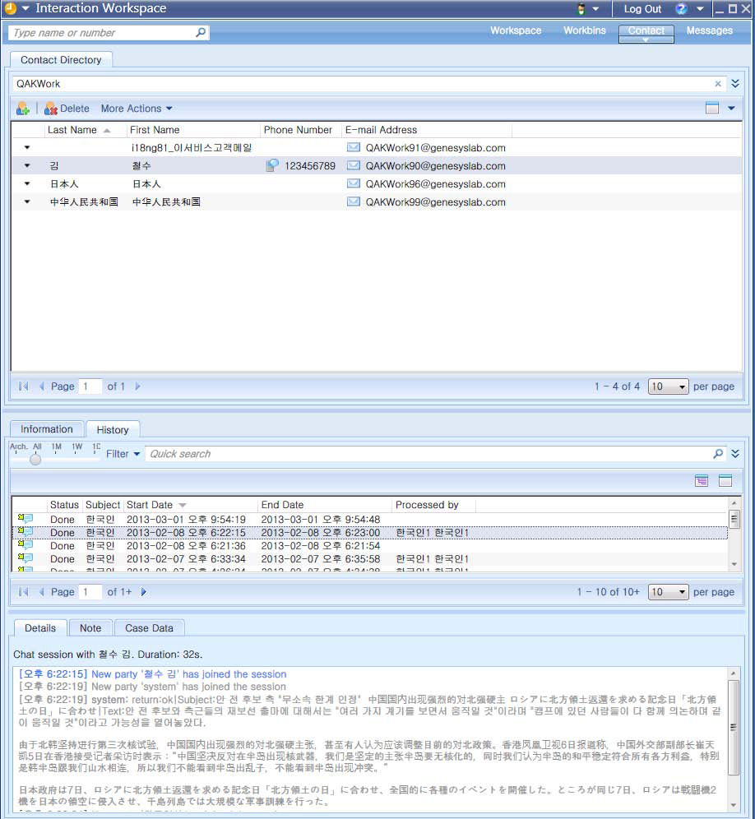755x819 pixels.
Task: Toggle contact directory view mode icon
Action: (x=712, y=109)
